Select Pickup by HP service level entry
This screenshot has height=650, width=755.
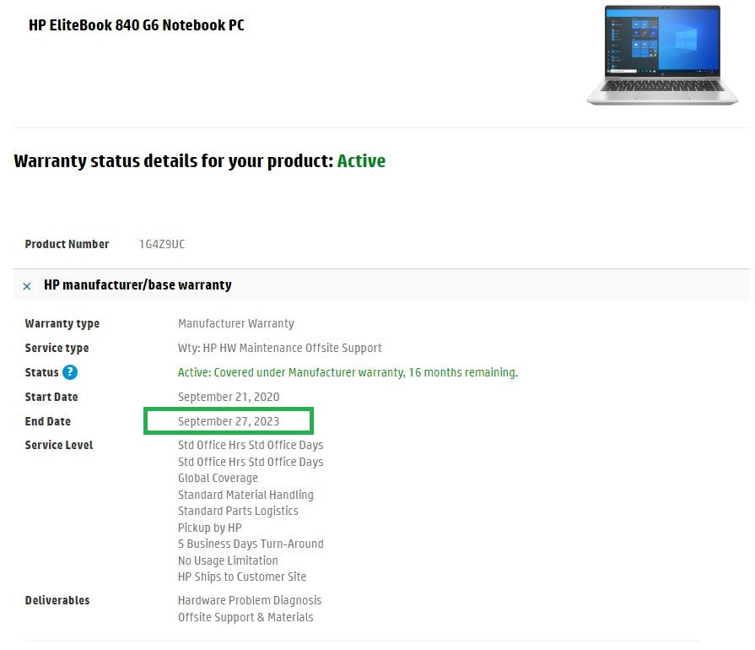tap(209, 528)
